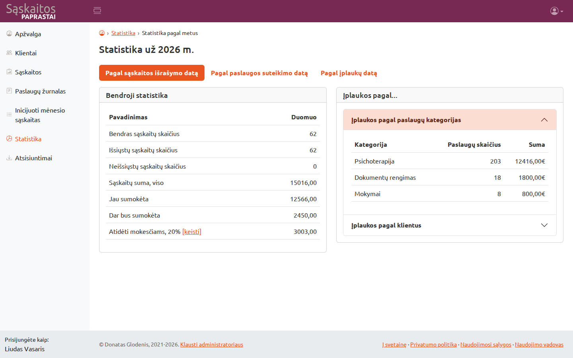Click the Jau sumokėta row label

pos(129,199)
